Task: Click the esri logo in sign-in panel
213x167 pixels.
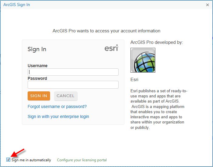Action: [x=111, y=48]
